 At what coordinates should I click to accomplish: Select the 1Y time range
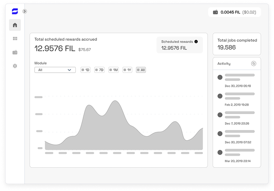pos(127,70)
